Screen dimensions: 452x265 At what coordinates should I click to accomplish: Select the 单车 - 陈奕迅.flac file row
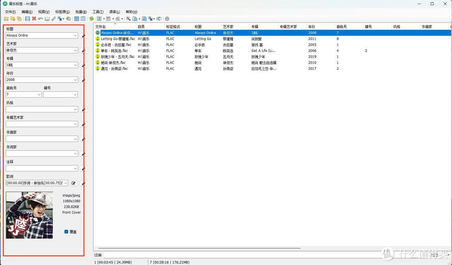point(114,51)
